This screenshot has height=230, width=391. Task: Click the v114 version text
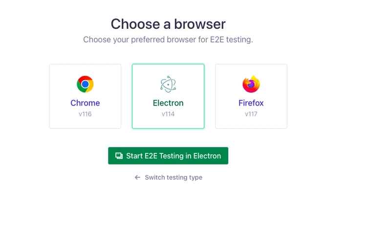168,114
